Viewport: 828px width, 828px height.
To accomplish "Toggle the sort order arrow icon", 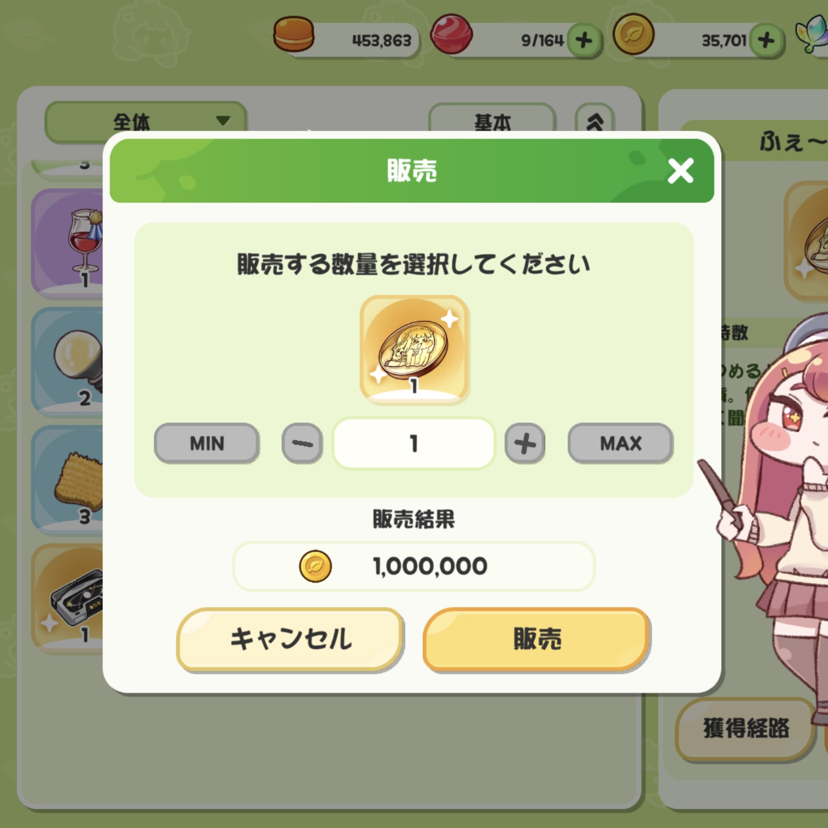I will (x=594, y=119).
